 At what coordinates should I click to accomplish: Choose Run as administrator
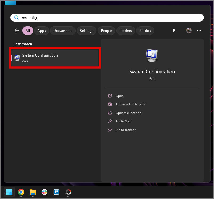[131, 104]
